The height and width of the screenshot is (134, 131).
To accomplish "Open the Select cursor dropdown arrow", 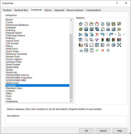I will (124, 34).
